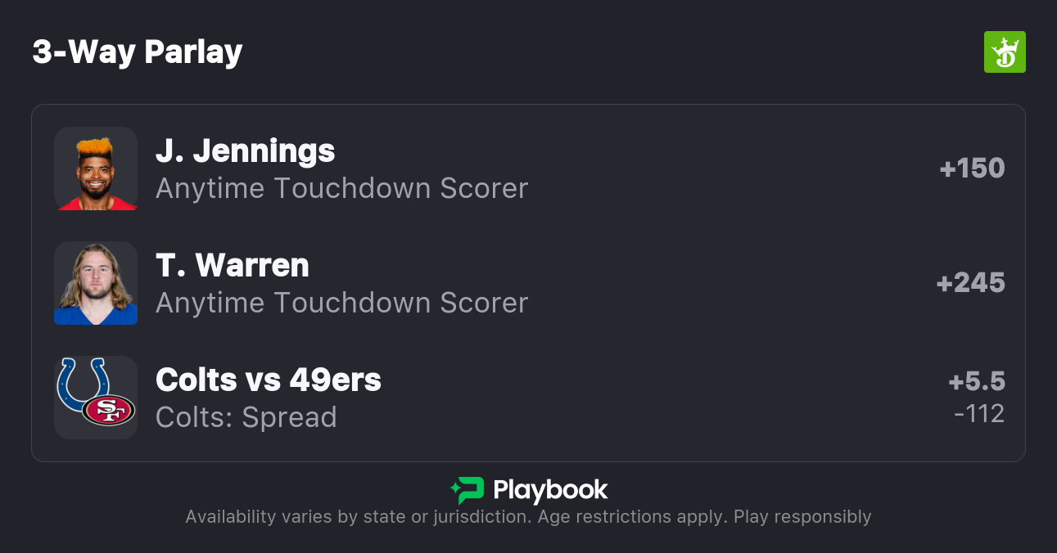Tap the +150 odds for Jennings
1057x553 pixels.
(972, 169)
